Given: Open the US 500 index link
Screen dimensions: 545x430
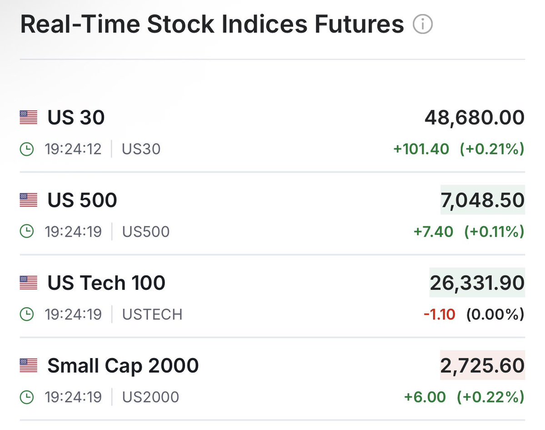Looking at the screenshot, I should coord(82,200).
